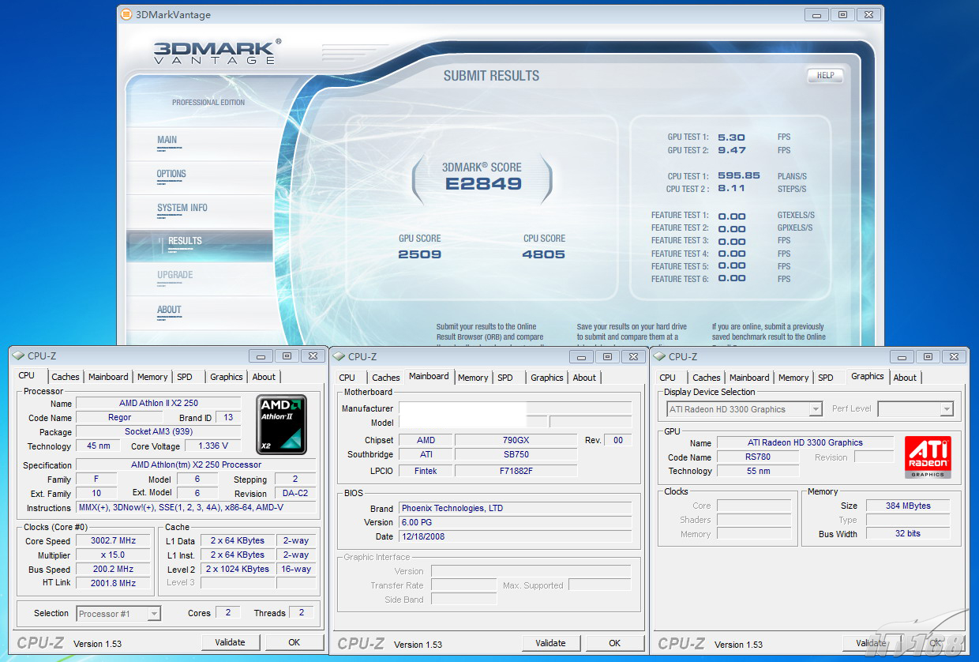Select CPU tab in right CPU-Z window
This screenshot has width=979, height=662.
(x=668, y=378)
